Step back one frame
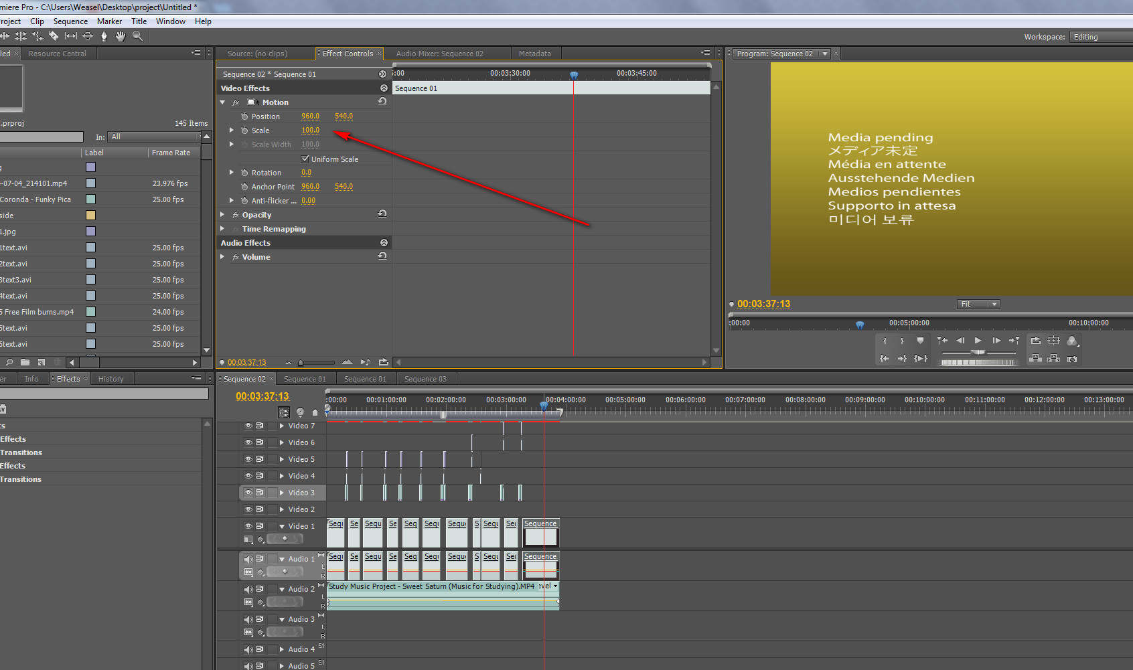1133x670 pixels. 960,341
